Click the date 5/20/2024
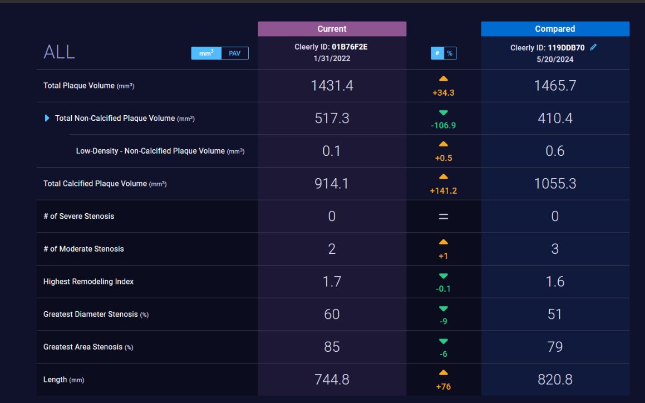The height and width of the screenshot is (403, 645). (555, 59)
